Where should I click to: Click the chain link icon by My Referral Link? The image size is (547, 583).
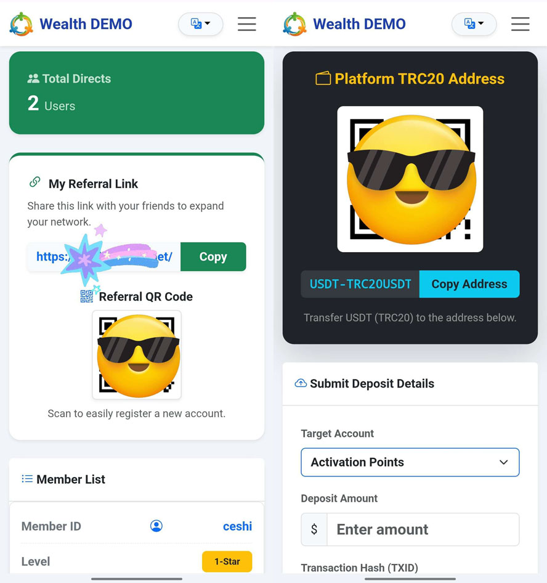pos(35,182)
